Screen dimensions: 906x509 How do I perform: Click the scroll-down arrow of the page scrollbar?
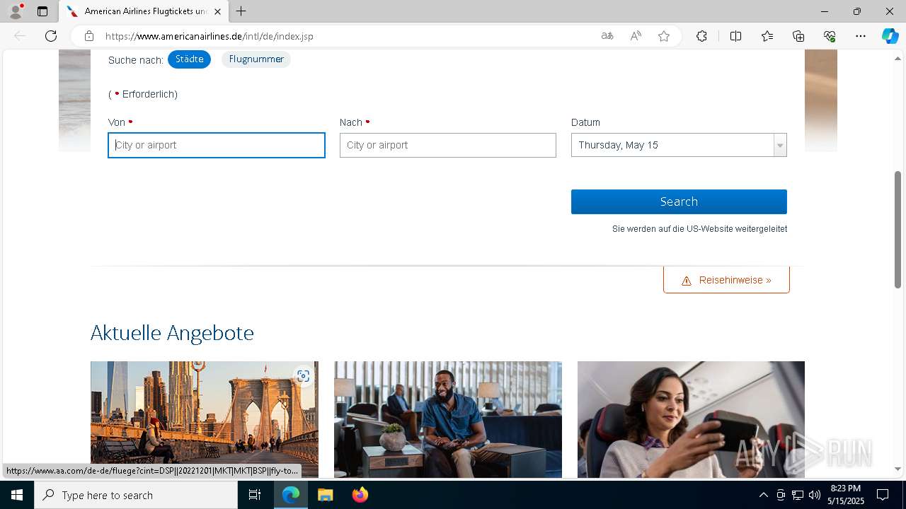(898, 469)
